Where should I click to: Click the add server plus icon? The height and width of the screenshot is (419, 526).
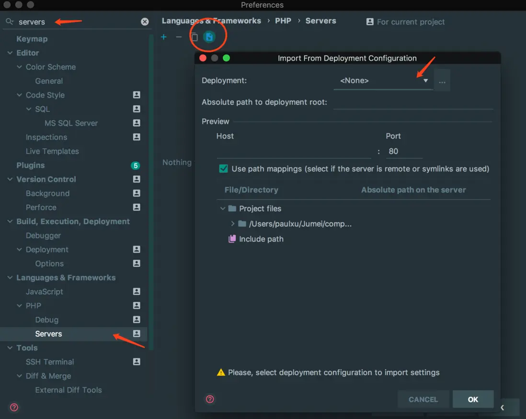point(164,37)
